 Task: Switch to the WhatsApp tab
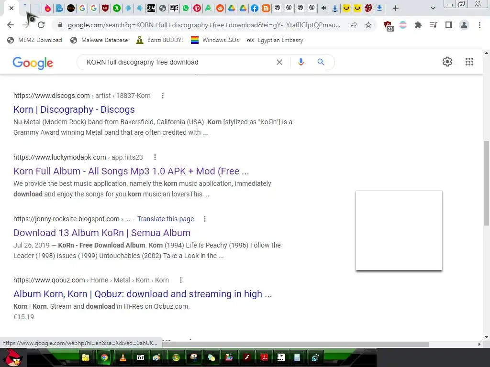point(186,8)
